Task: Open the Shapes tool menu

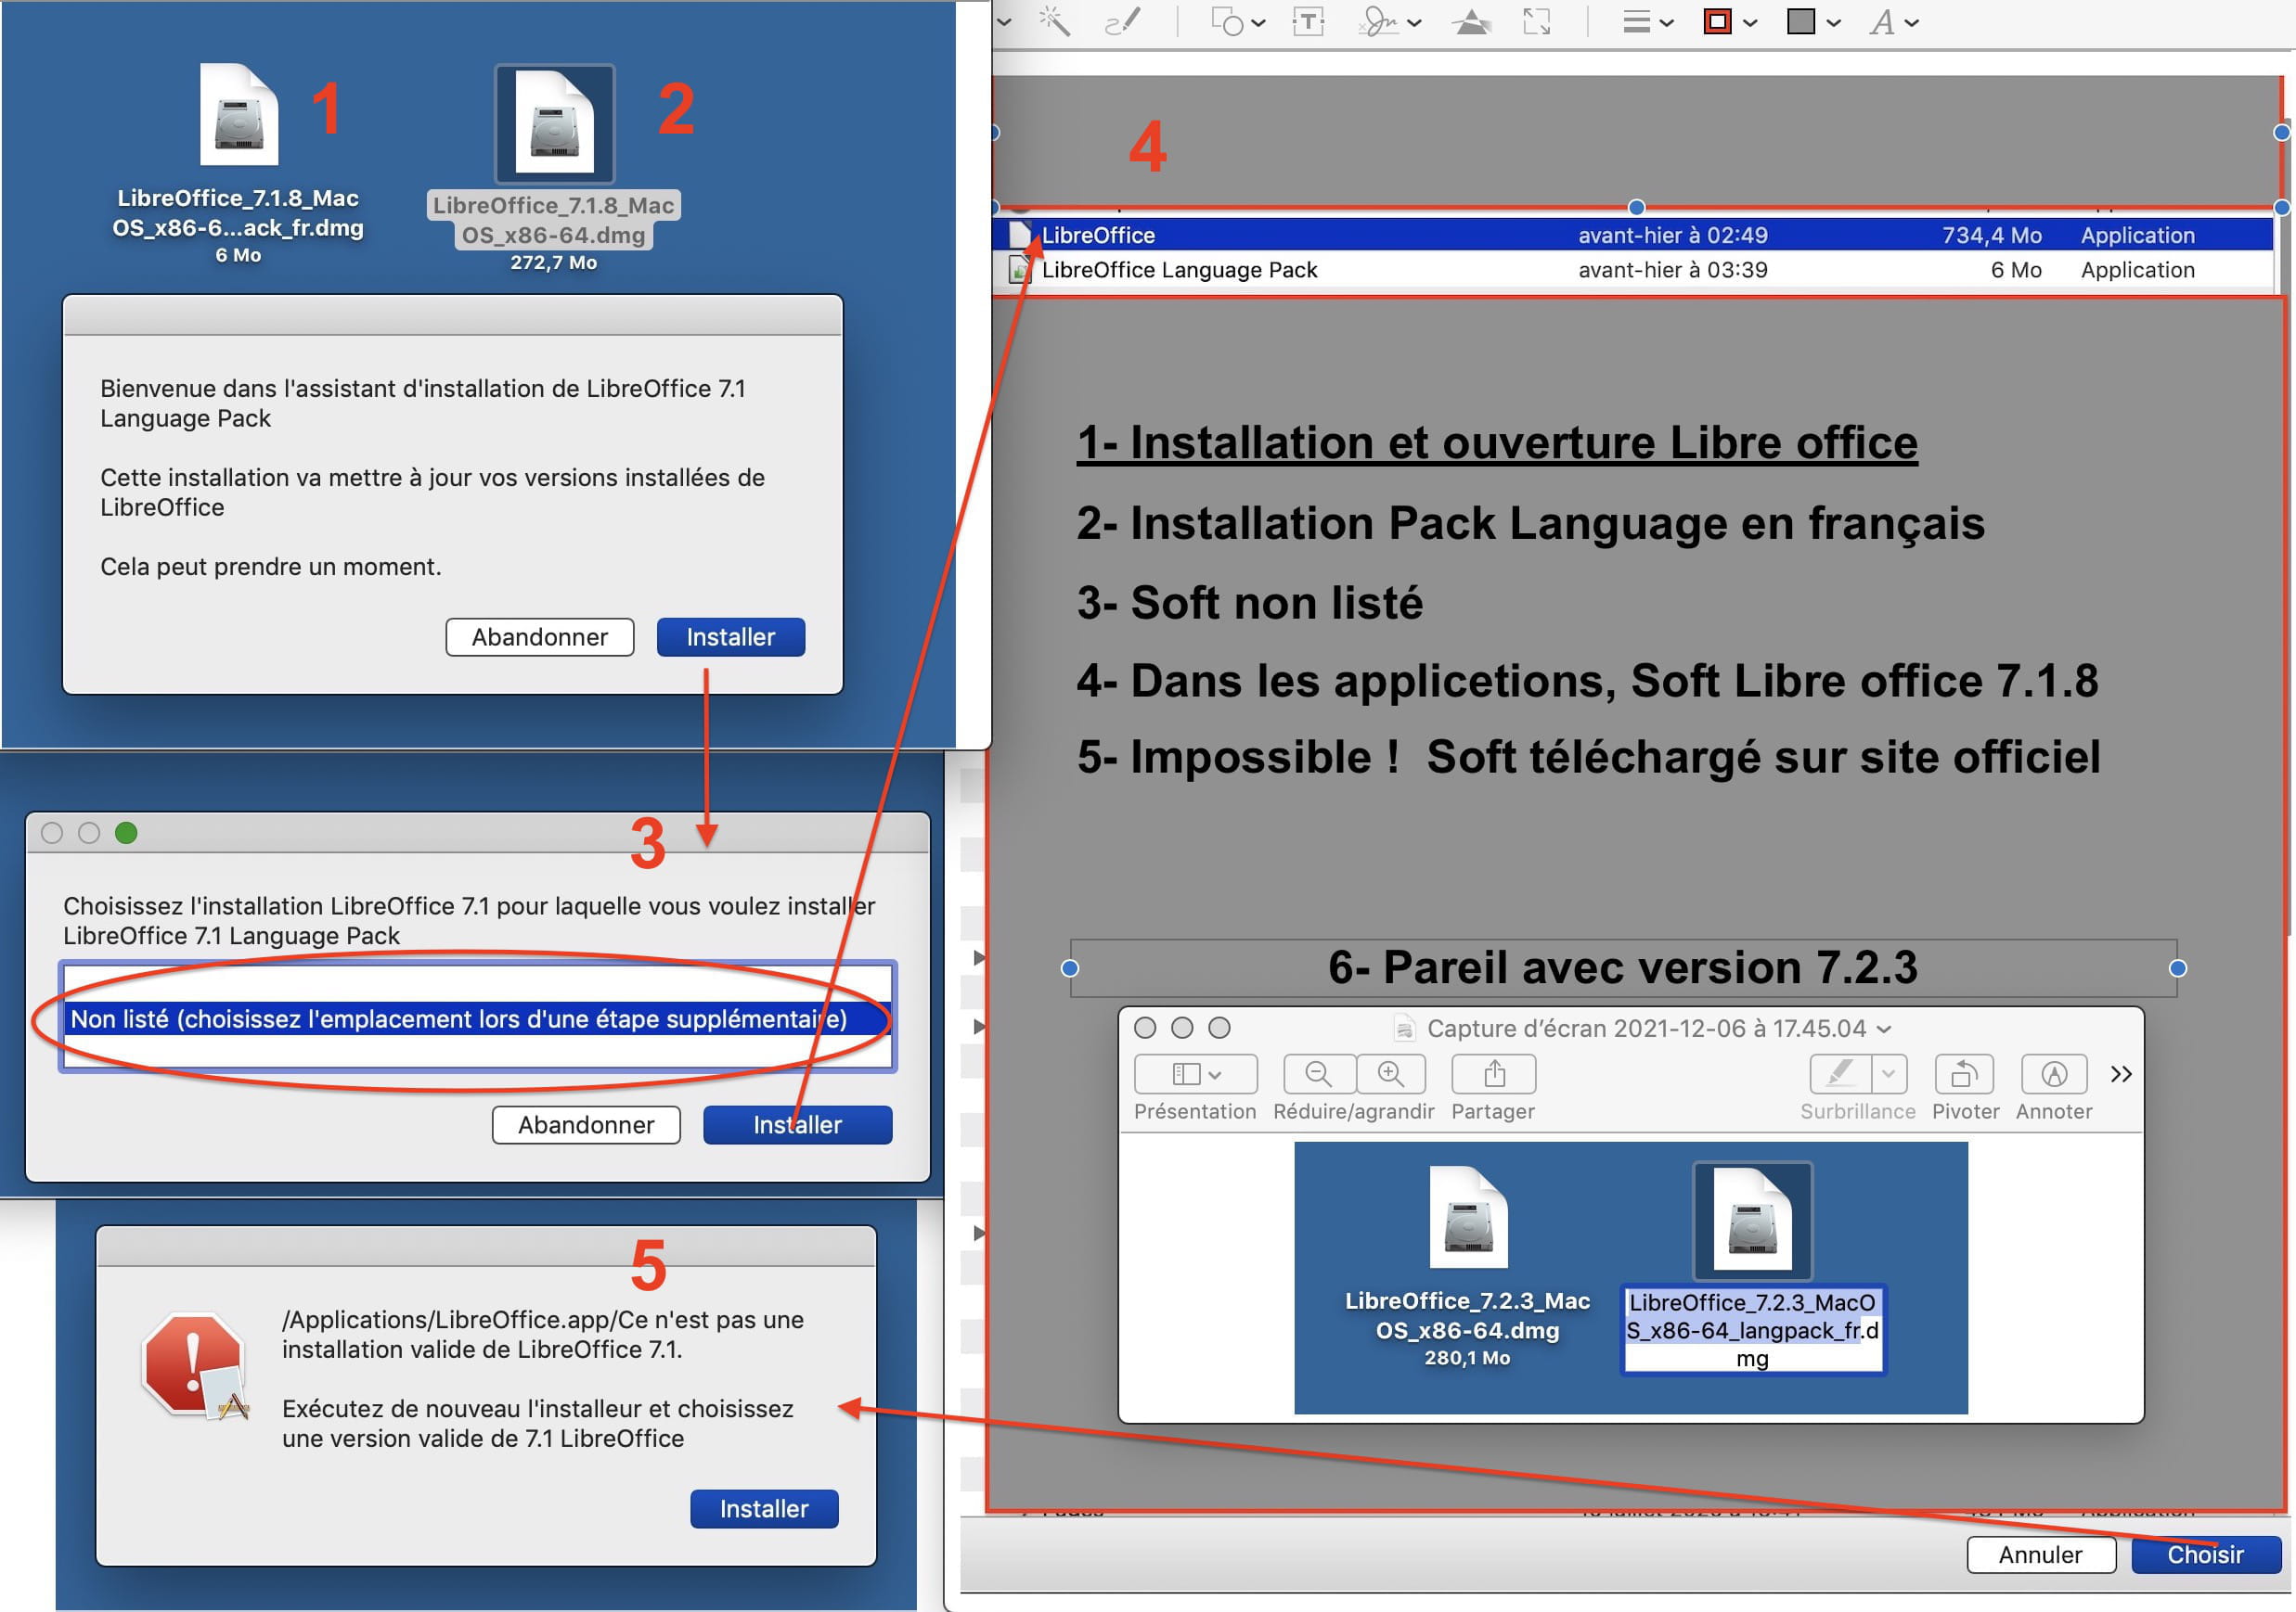Action: click(x=1238, y=21)
